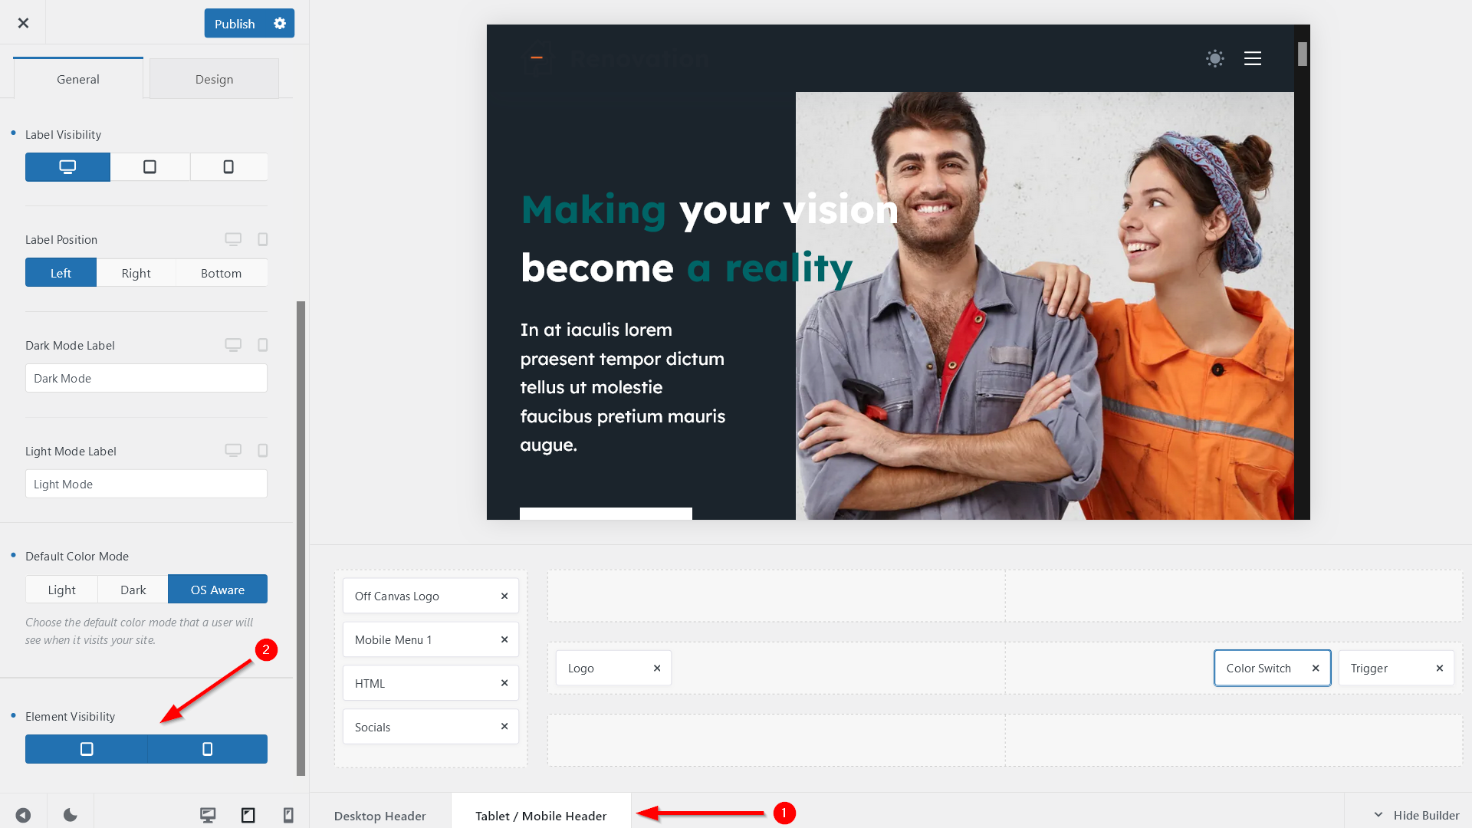Toggle Element Visibility mobile icon
Viewport: 1472px width, 828px height.
(206, 748)
